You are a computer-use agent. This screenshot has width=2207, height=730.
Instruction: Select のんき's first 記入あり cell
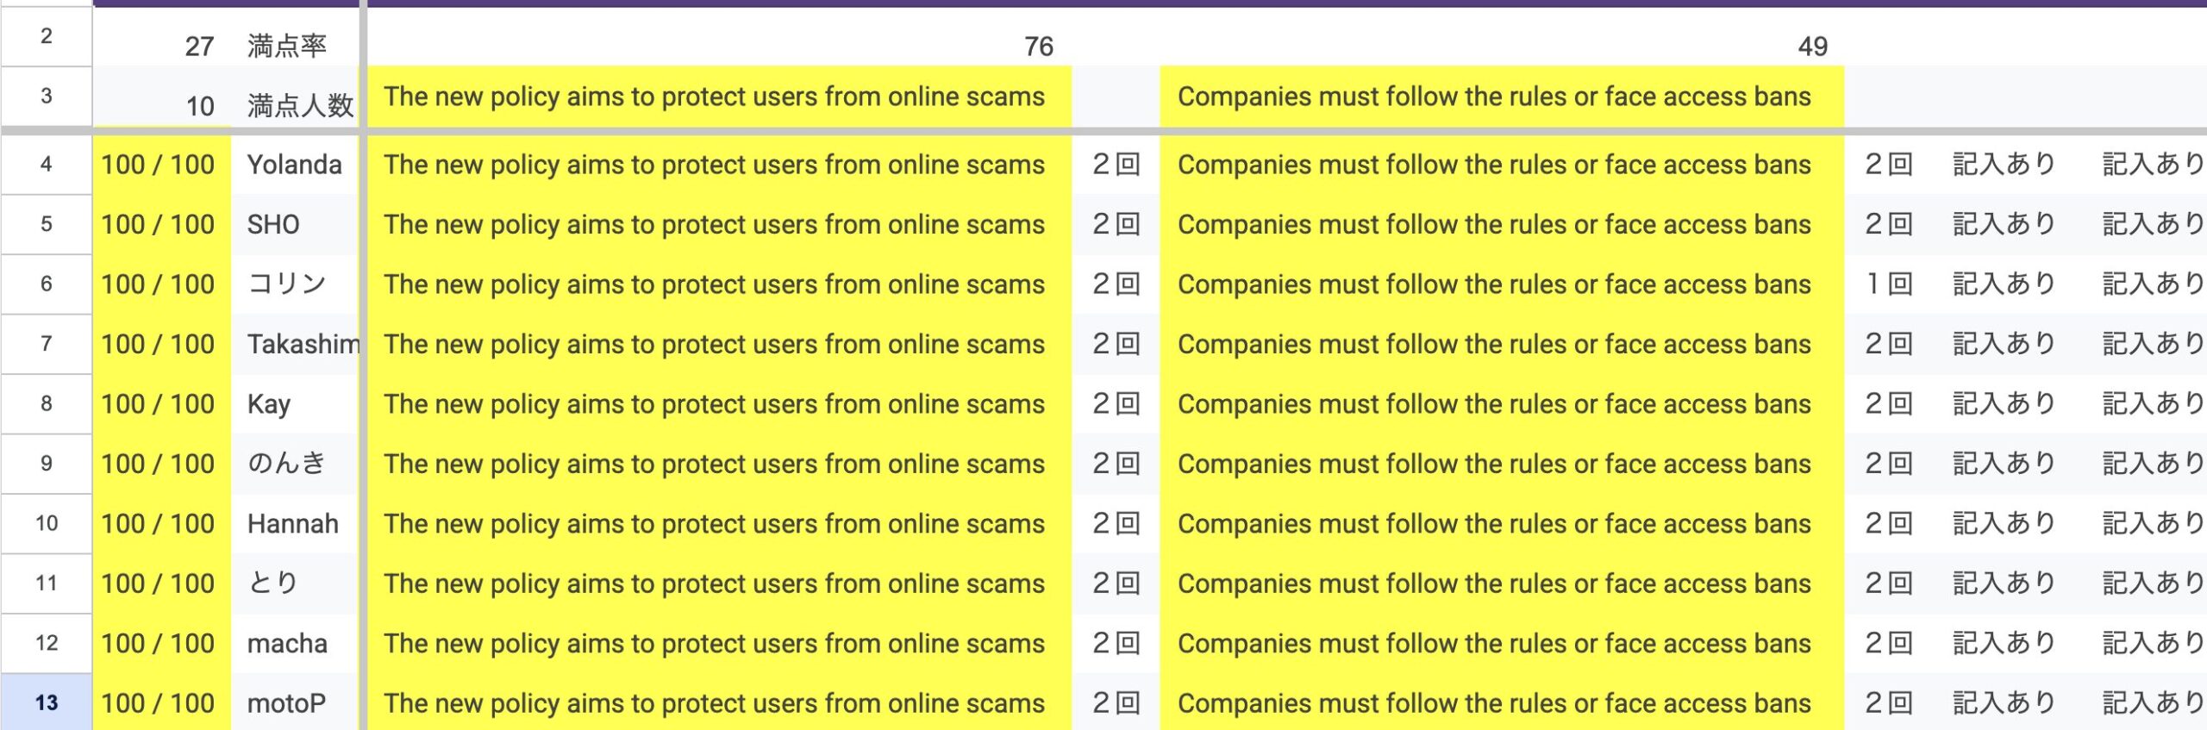pos(2004,464)
